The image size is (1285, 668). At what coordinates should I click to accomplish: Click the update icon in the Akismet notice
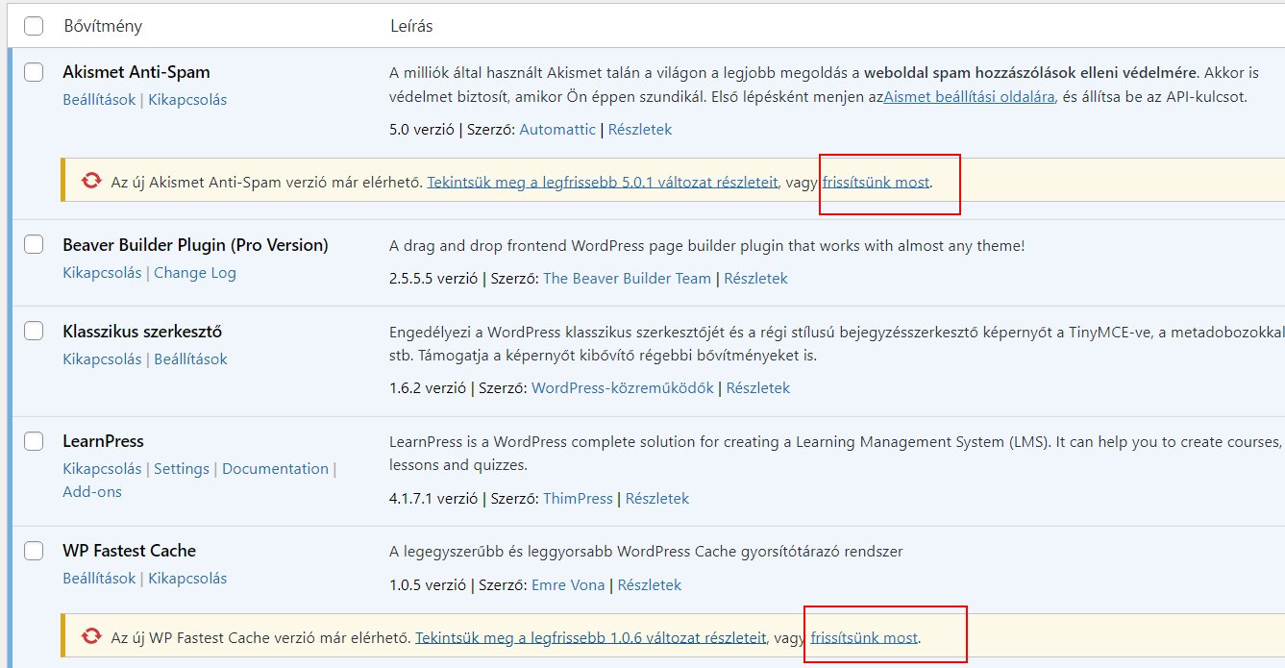coord(91,181)
